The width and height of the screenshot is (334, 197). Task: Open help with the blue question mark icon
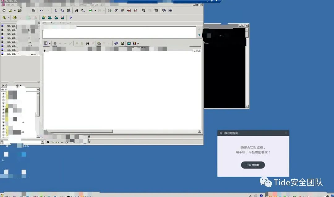(71, 18)
